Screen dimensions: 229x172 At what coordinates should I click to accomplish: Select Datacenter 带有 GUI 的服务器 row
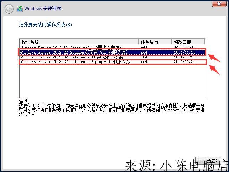pyautogui.click(x=112, y=62)
